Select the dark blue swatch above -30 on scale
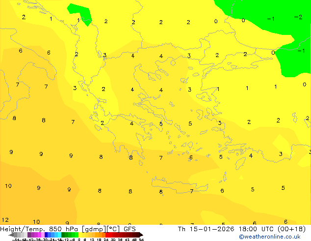This screenshot has width=311, height=241. pyautogui.click(x=46, y=235)
